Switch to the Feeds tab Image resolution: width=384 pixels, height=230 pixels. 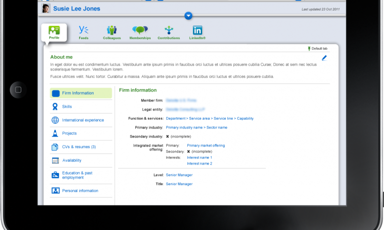click(84, 32)
